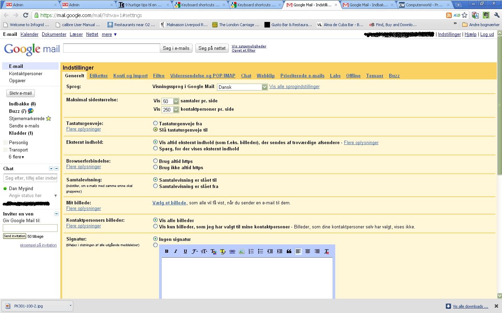502x313 pixels.
Task: Apply numbered list in signature toolbar
Action: click(251, 251)
